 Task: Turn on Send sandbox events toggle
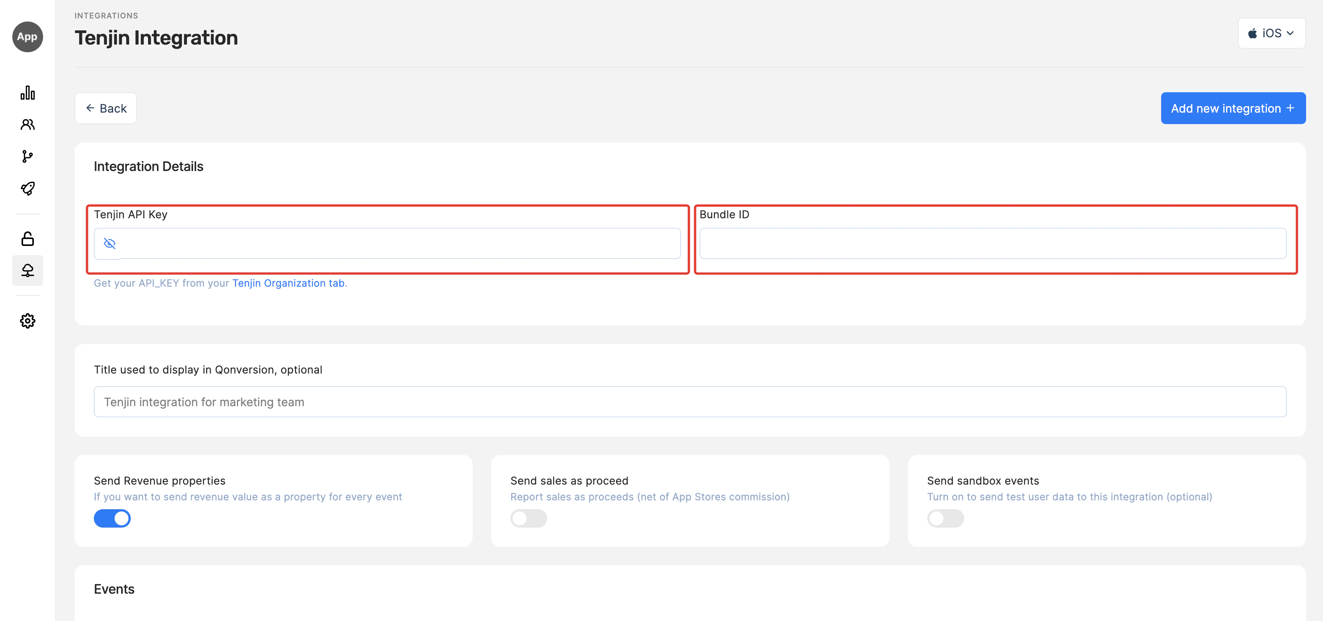tap(945, 518)
